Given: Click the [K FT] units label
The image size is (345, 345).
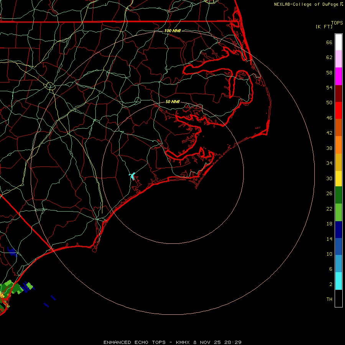Looking at the screenshot, I should (x=324, y=26).
